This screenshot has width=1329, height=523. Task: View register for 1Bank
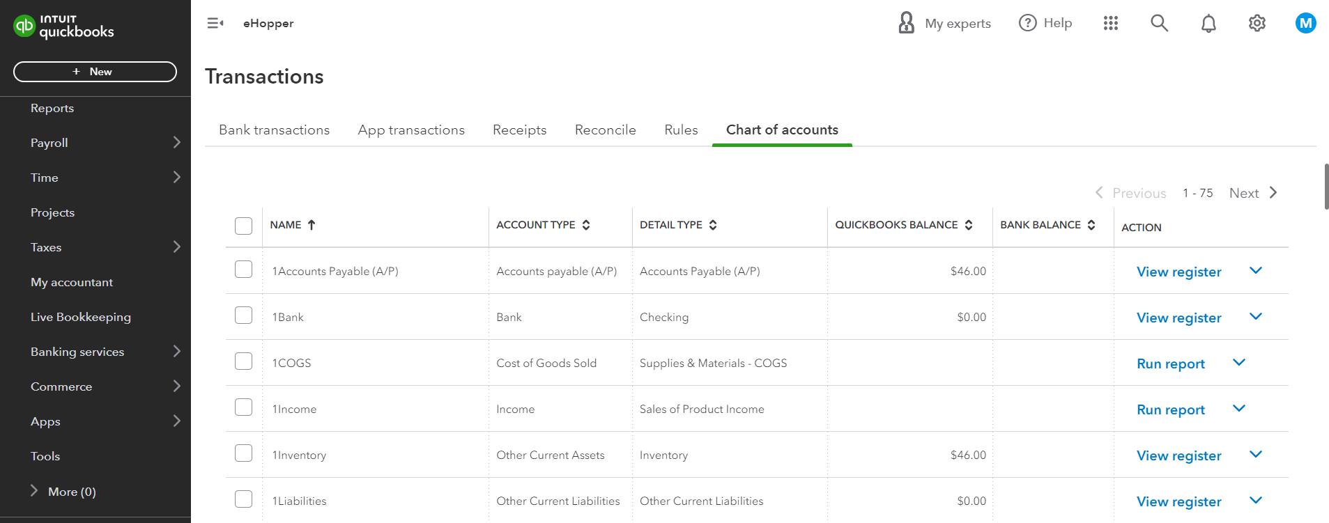point(1178,318)
